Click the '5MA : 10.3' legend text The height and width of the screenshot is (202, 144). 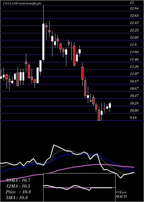coord(17,198)
